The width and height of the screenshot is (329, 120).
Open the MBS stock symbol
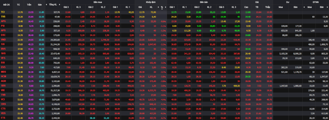3,71
